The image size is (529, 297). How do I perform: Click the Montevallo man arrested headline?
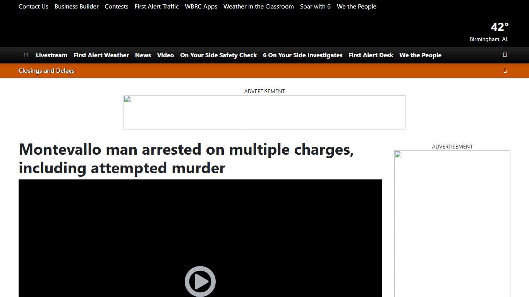coord(186,159)
